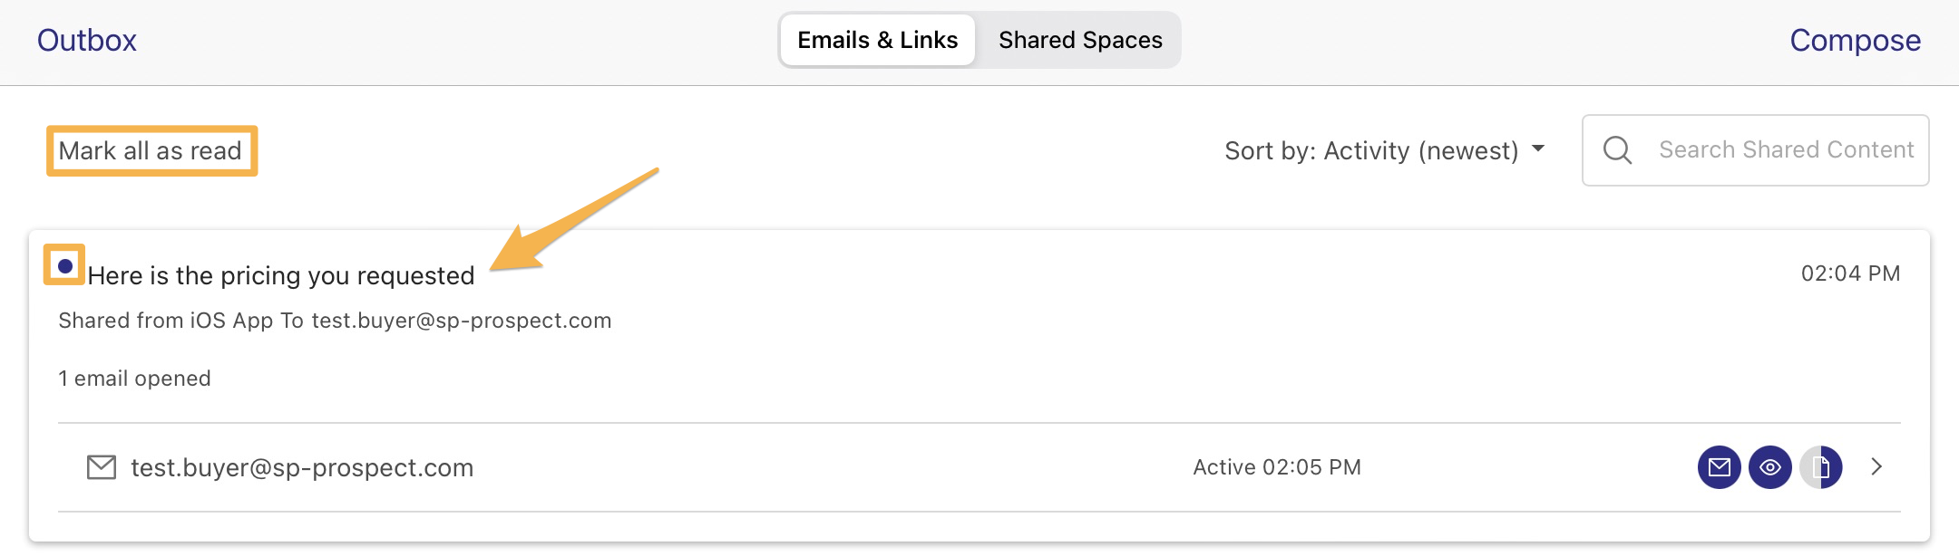Open the Sort by Activity (newest) dropdown
Screen dimensions: 1959x556
(1384, 150)
